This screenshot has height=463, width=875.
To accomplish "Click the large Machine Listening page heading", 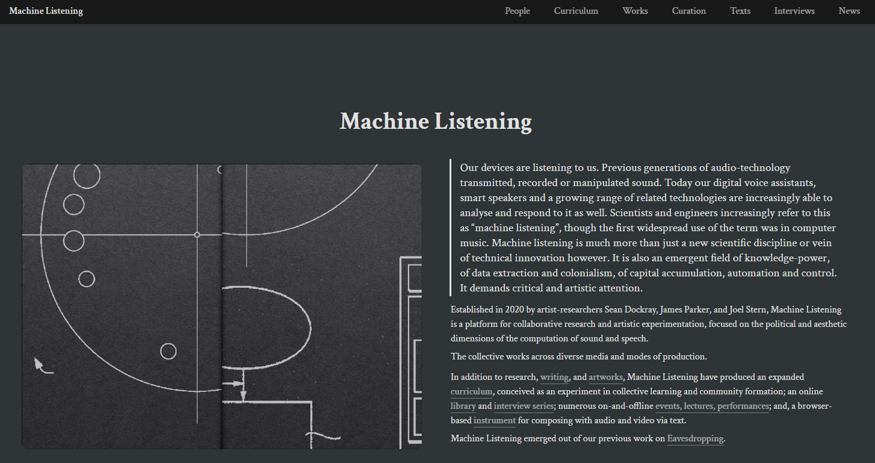I will point(436,122).
